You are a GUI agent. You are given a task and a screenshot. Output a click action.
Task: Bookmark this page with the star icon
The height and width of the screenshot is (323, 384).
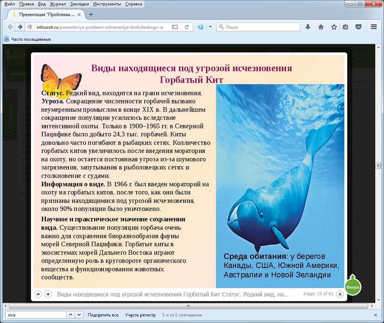pos(334,27)
